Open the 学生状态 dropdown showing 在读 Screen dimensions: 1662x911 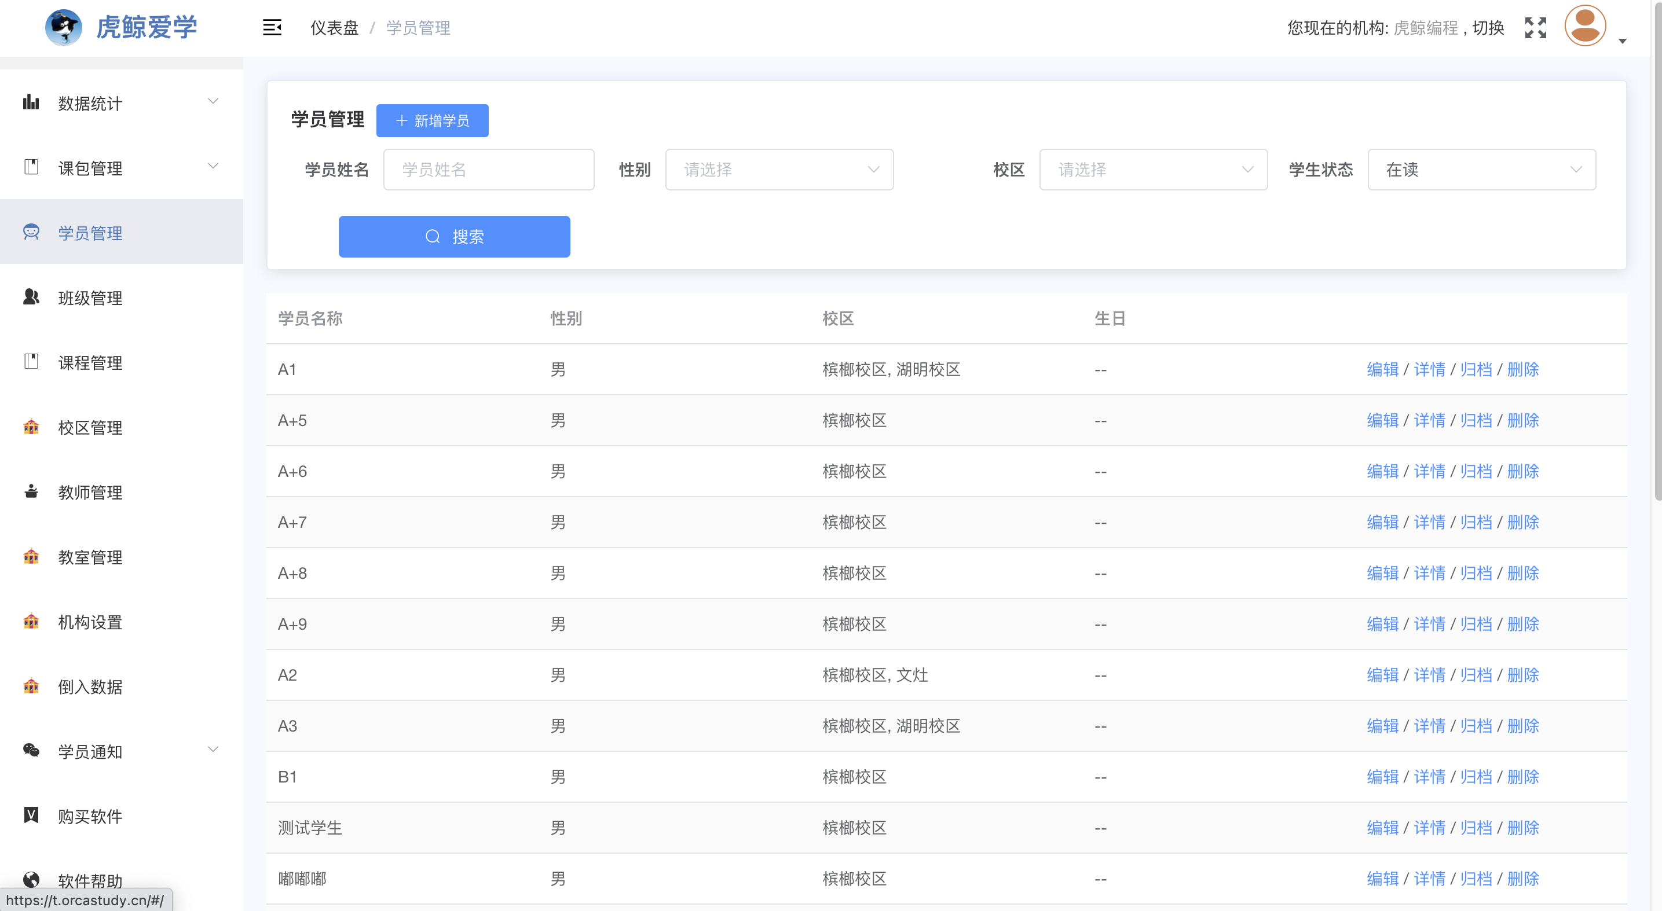click(1482, 170)
